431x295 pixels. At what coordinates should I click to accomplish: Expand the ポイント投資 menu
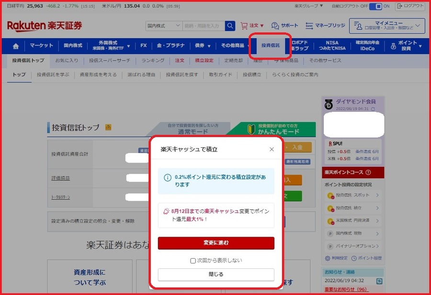406,45
